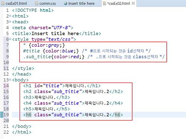Click the #title selector on line 8
Viewport: 186px width, 139px height.
tap(31, 51)
